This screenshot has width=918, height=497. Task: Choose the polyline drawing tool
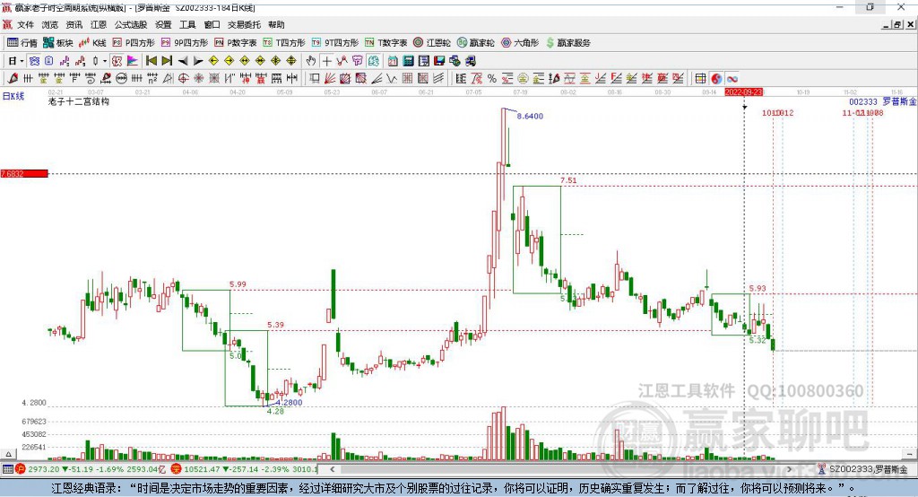pos(342,61)
